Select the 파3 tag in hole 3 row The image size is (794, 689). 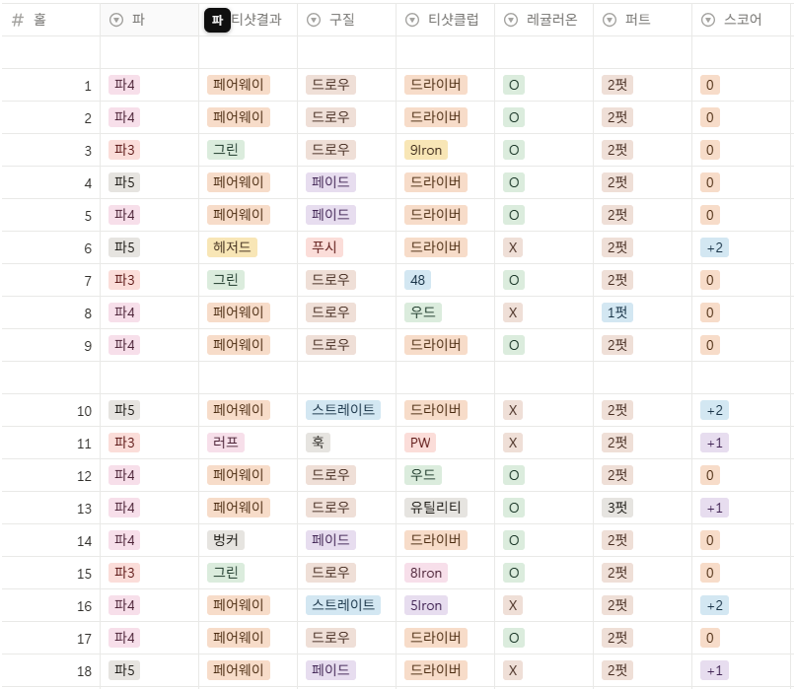coord(124,150)
